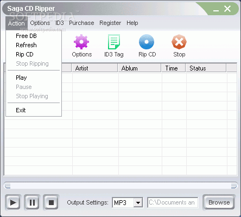Viewport: 241px width, 217px height.
Task: Open the Register menu
Action: tap(110, 23)
